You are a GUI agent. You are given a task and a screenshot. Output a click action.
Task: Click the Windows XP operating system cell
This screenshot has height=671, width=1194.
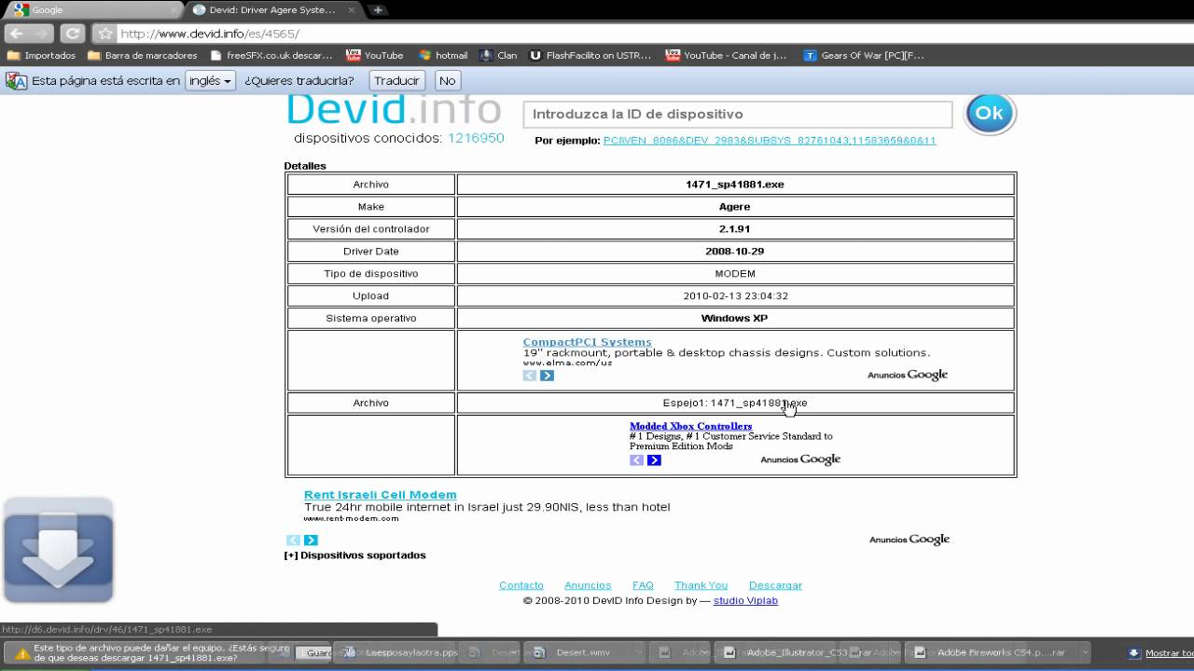pos(735,319)
